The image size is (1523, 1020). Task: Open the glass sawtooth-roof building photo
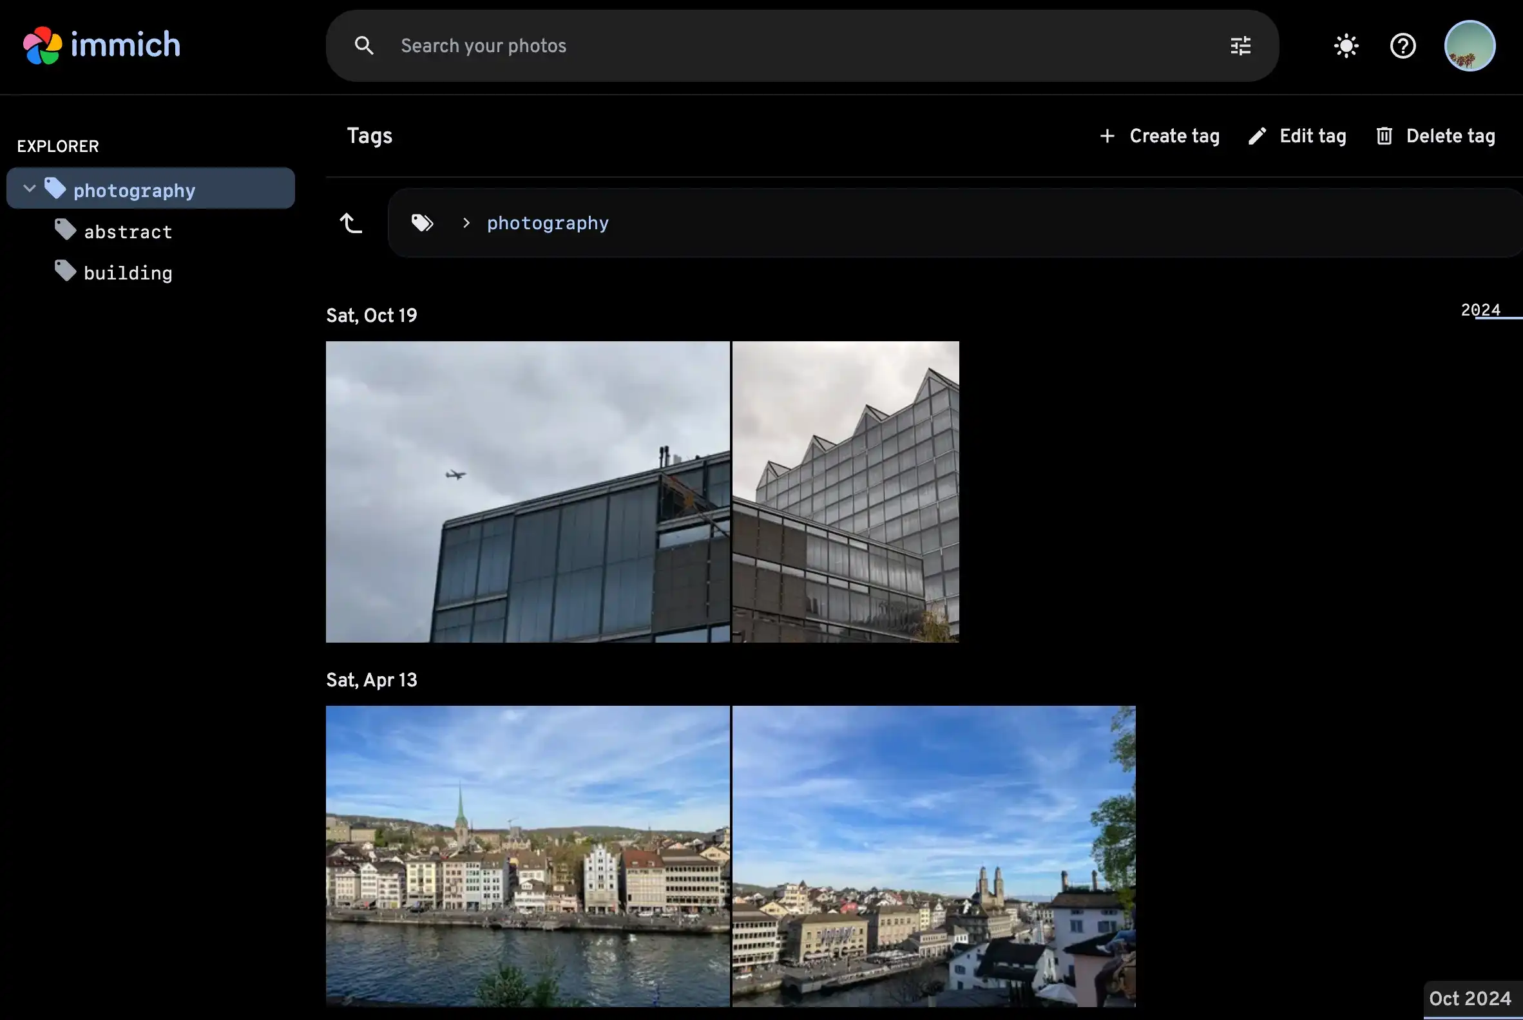coord(845,492)
